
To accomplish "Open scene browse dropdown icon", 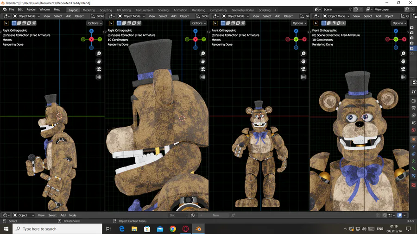I will pyautogui.click(x=318, y=9).
